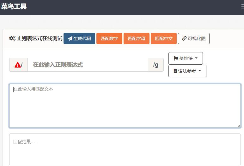Focus the regular expression input field

(88, 65)
